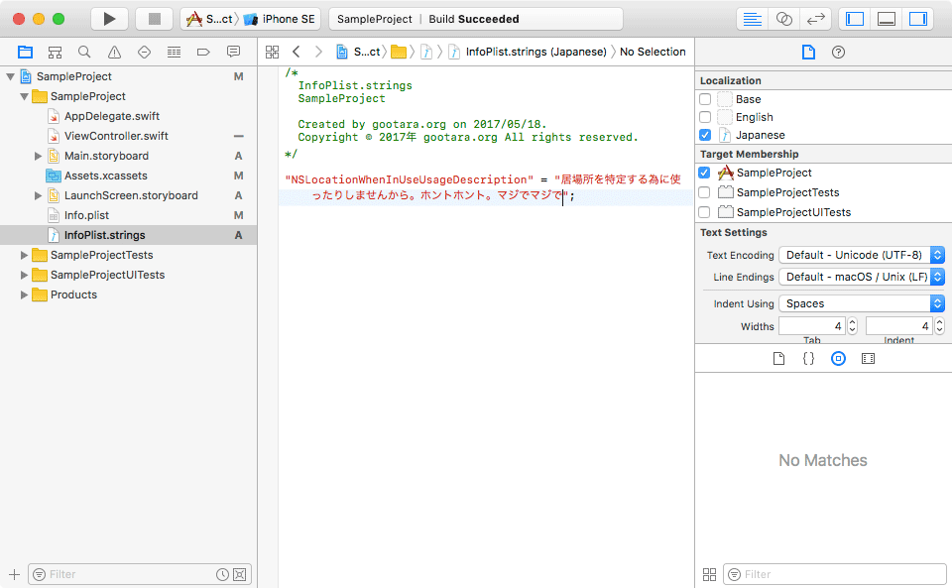Screen dimensions: 952x588
Task: Go forward in editor history
Action: pos(318,53)
